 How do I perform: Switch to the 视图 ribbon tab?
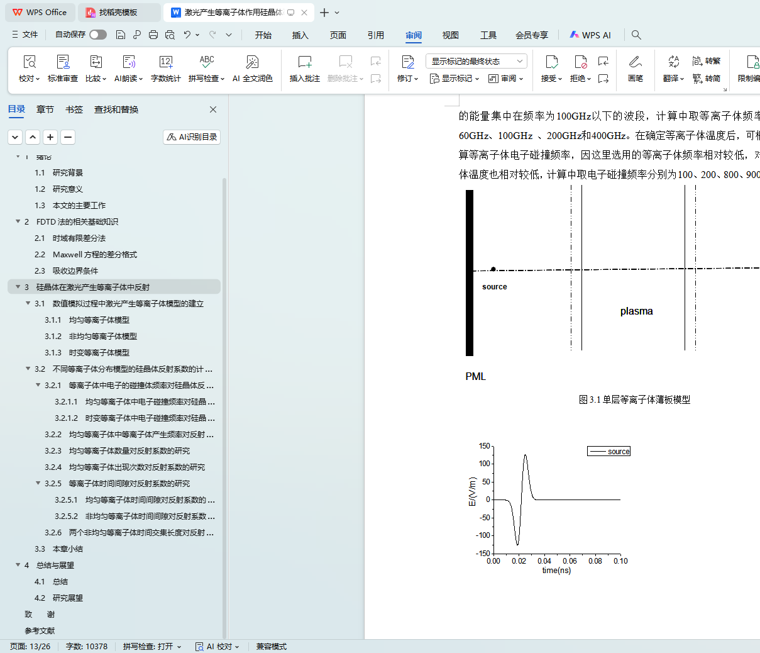(450, 35)
